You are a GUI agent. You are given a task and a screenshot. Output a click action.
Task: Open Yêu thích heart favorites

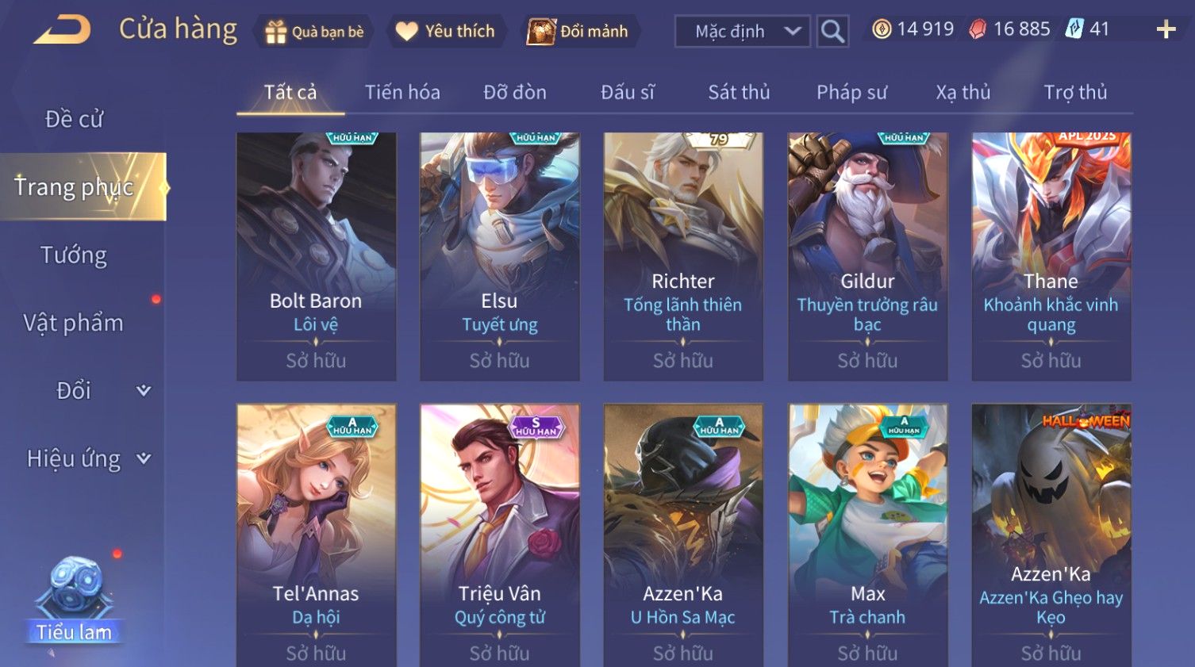406,31
